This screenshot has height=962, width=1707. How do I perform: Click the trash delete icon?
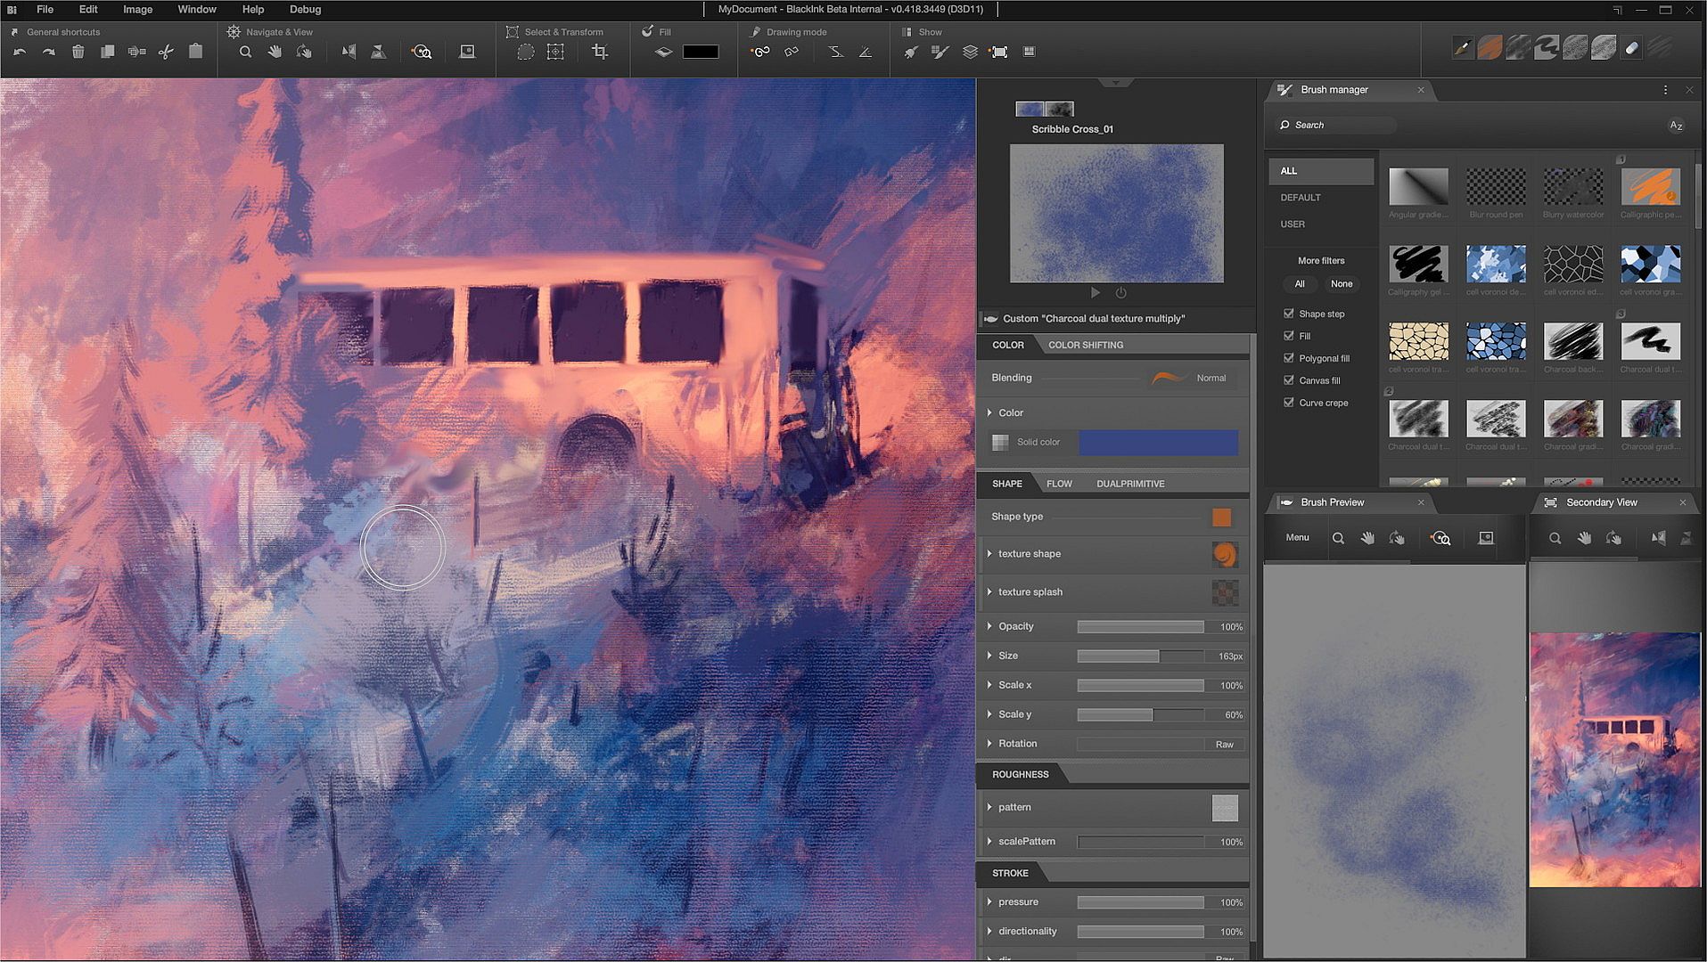78,53
